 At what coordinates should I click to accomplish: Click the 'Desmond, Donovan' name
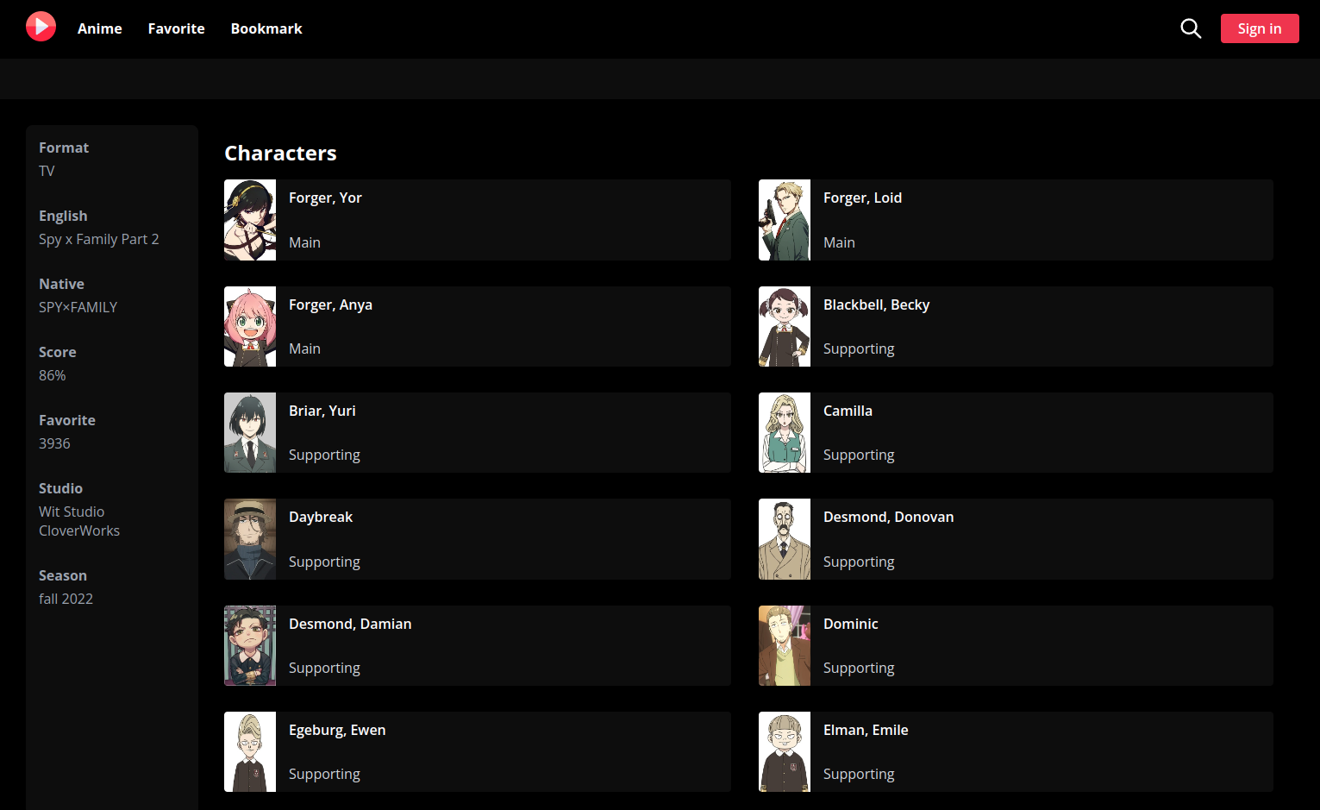(888, 517)
